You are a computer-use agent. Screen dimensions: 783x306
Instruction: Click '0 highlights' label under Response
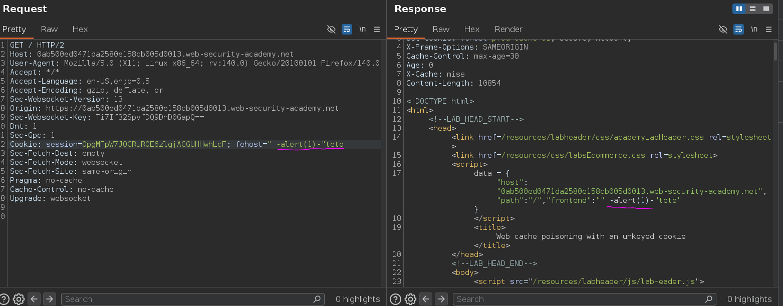[749, 299]
